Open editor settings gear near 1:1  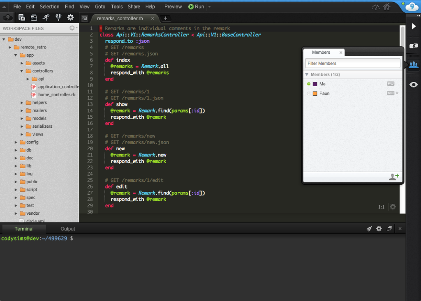(393, 207)
